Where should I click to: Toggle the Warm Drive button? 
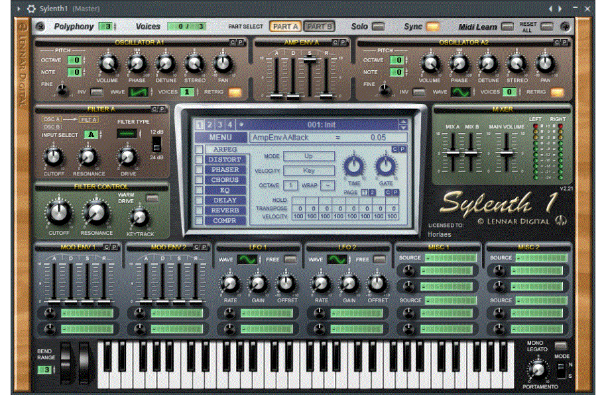coord(152,197)
